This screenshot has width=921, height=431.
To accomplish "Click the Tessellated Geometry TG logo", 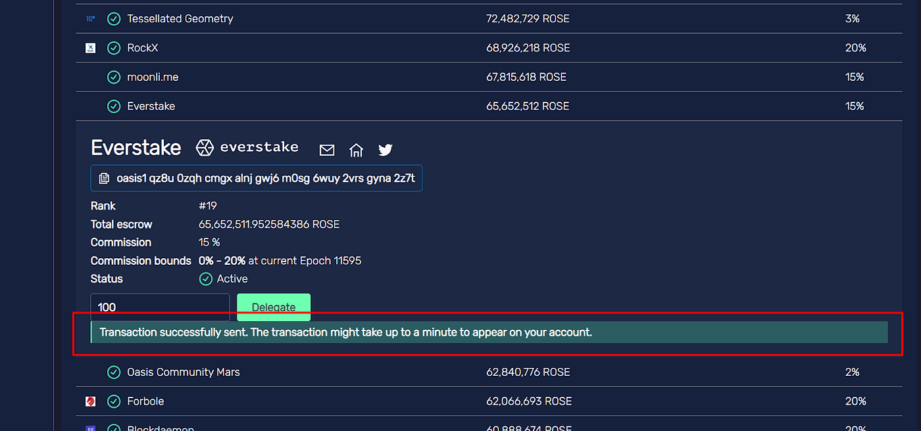I will tap(91, 19).
